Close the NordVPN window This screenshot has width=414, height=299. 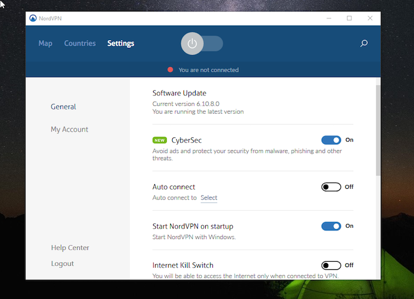pos(370,18)
